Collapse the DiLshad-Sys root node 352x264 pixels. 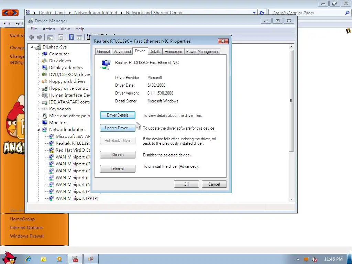point(32,47)
